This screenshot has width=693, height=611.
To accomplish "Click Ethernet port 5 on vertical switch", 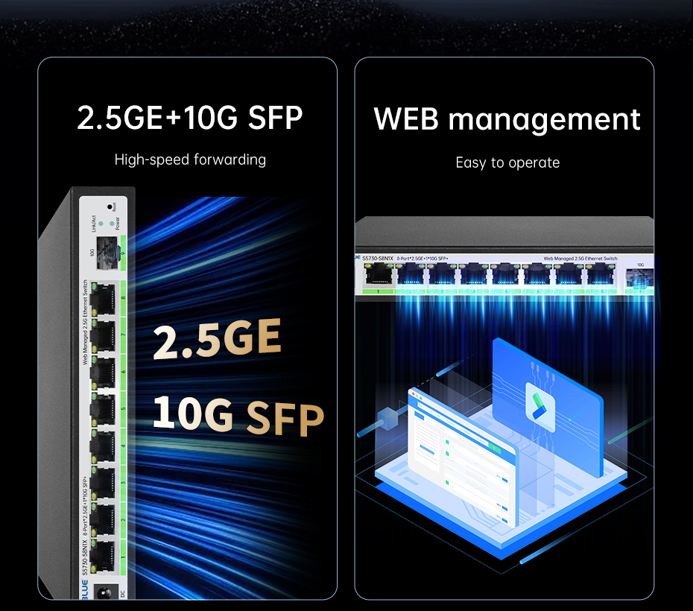I will (103, 409).
